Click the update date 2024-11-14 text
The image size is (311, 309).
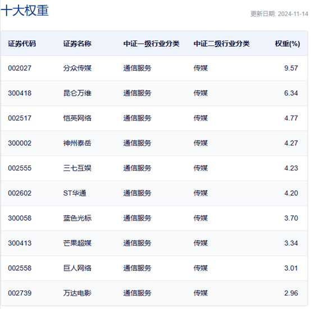[292, 14]
